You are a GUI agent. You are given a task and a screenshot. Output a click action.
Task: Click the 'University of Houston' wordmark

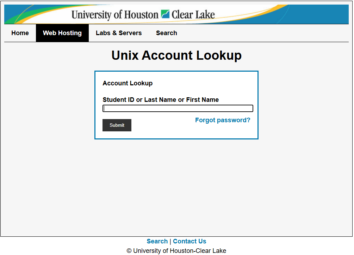coord(114,14)
